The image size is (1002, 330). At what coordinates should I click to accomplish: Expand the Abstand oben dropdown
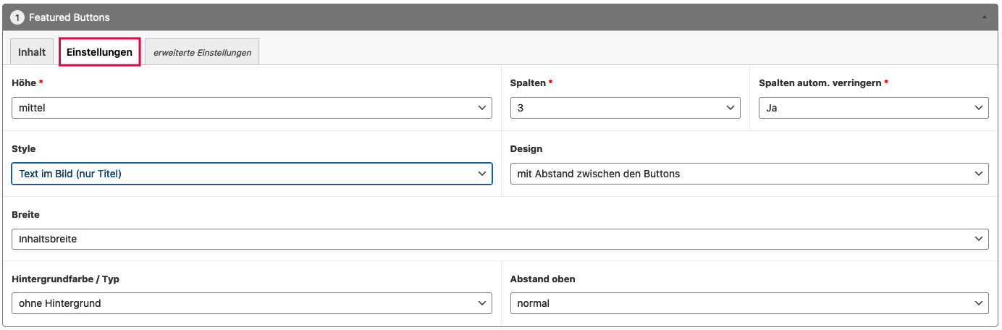point(749,303)
